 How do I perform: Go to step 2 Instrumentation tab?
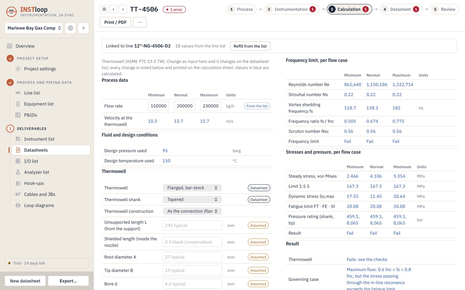point(291,9)
